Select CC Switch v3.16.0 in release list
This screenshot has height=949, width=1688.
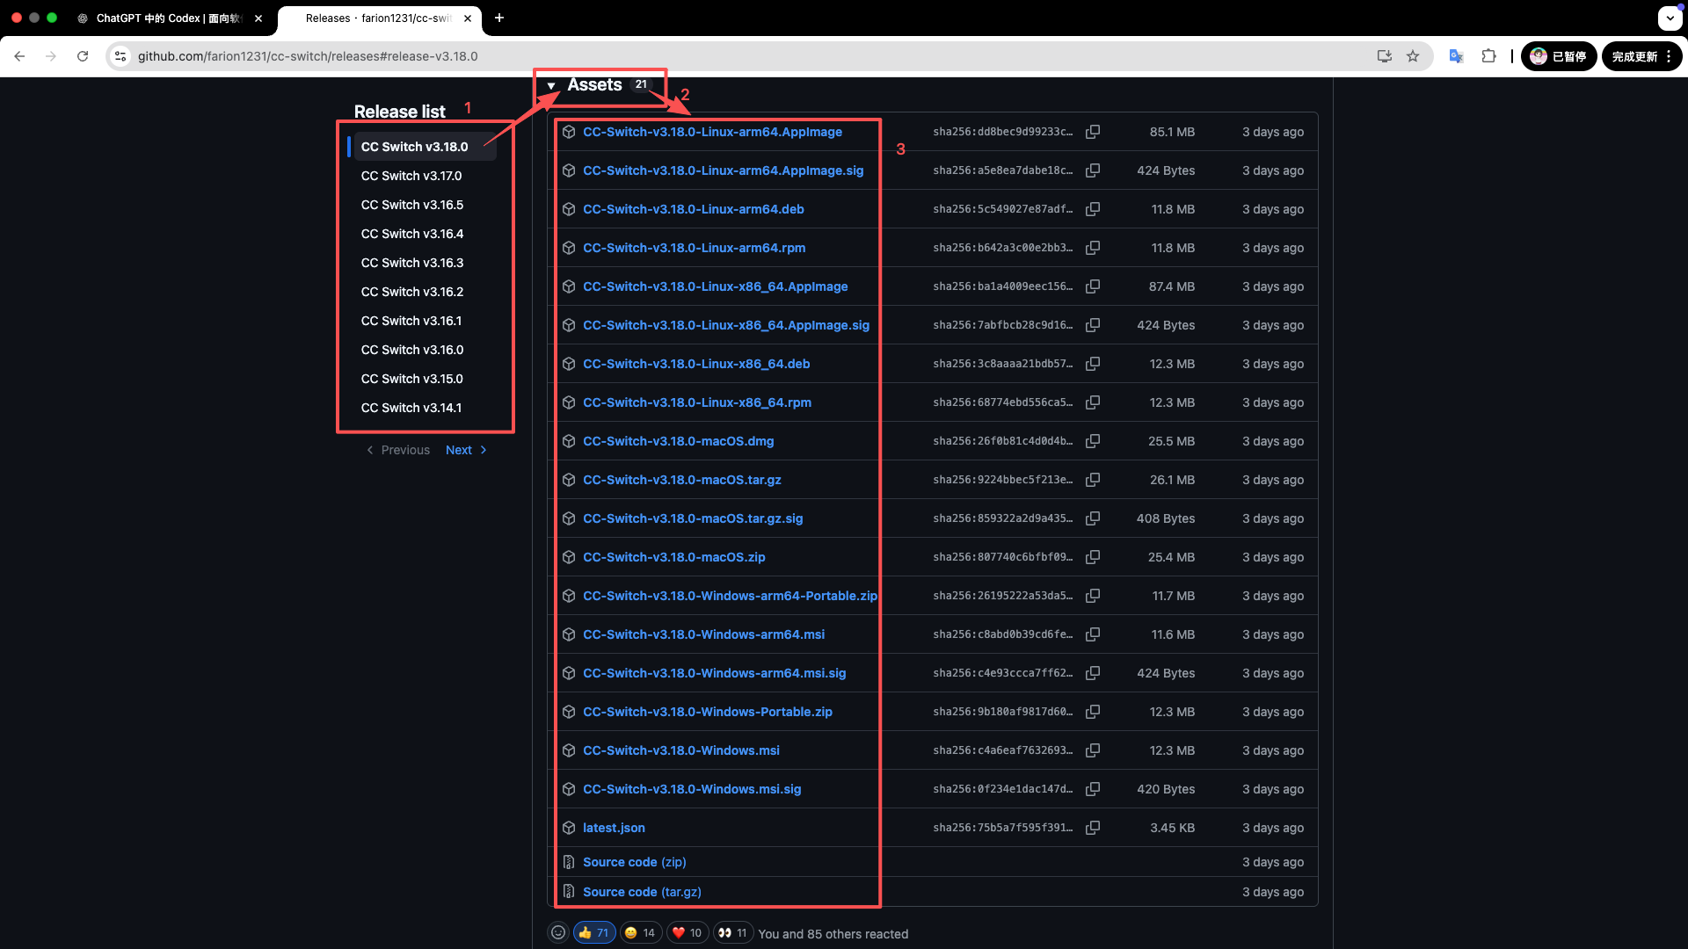[x=412, y=350]
